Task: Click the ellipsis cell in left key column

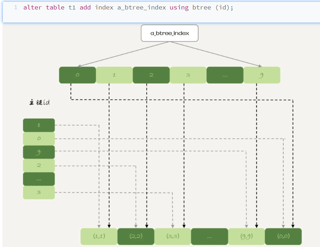Action: [x=39, y=179]
